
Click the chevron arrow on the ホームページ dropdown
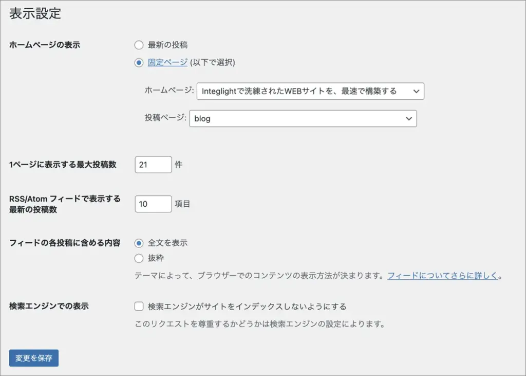416,91
